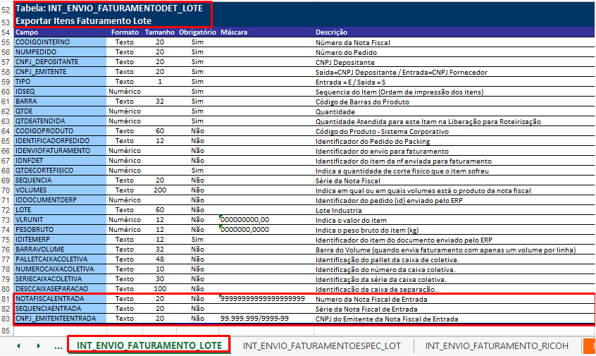Click the mask cell 99.999.999/9999-99
This screenshot has height=356, width=596.
point(266,319)
